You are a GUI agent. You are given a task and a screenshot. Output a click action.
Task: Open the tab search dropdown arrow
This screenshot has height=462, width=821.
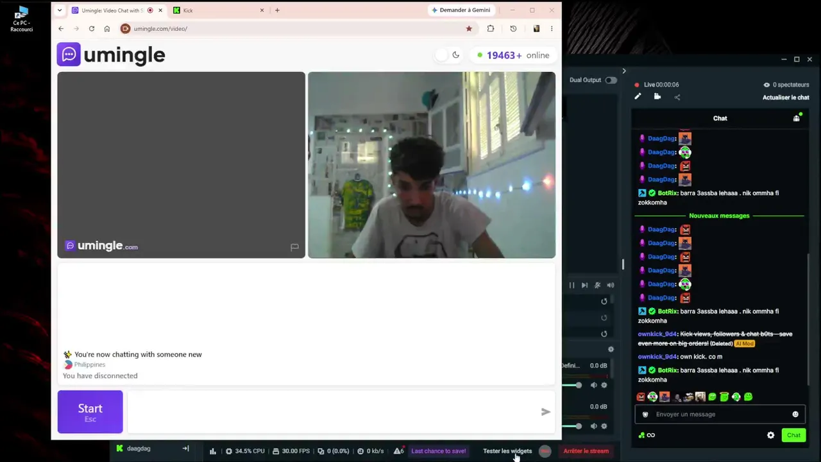pyautogui.click(x=60, y=10)
